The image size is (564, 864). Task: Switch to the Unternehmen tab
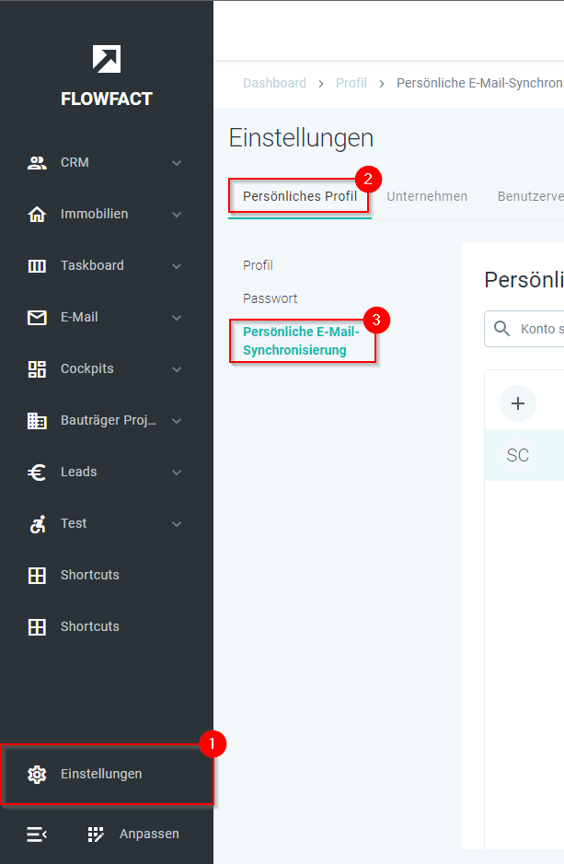(x=427, y=196)
